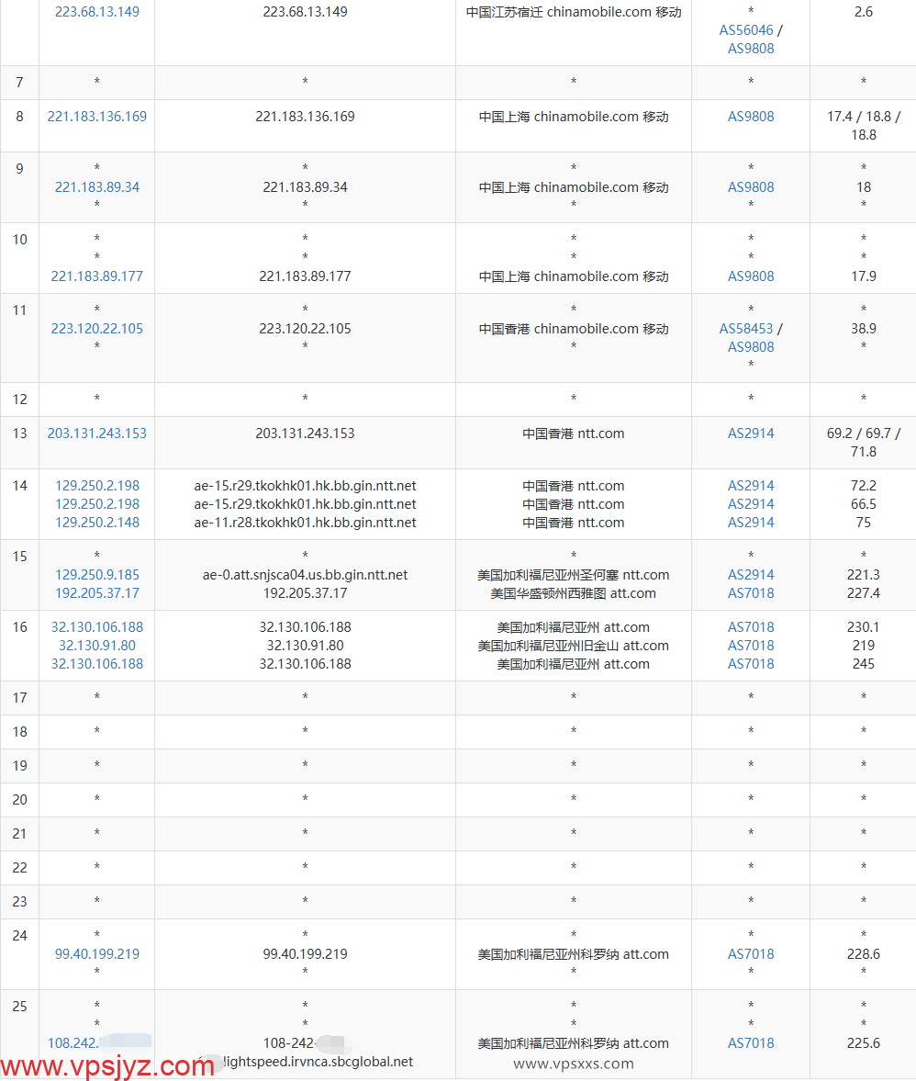The image size is (916, 1081).
Task: Click the AS58453 link
Action: (x=745, y=329)
